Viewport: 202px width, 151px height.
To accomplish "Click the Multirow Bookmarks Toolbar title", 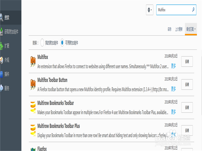I will 56,103.
